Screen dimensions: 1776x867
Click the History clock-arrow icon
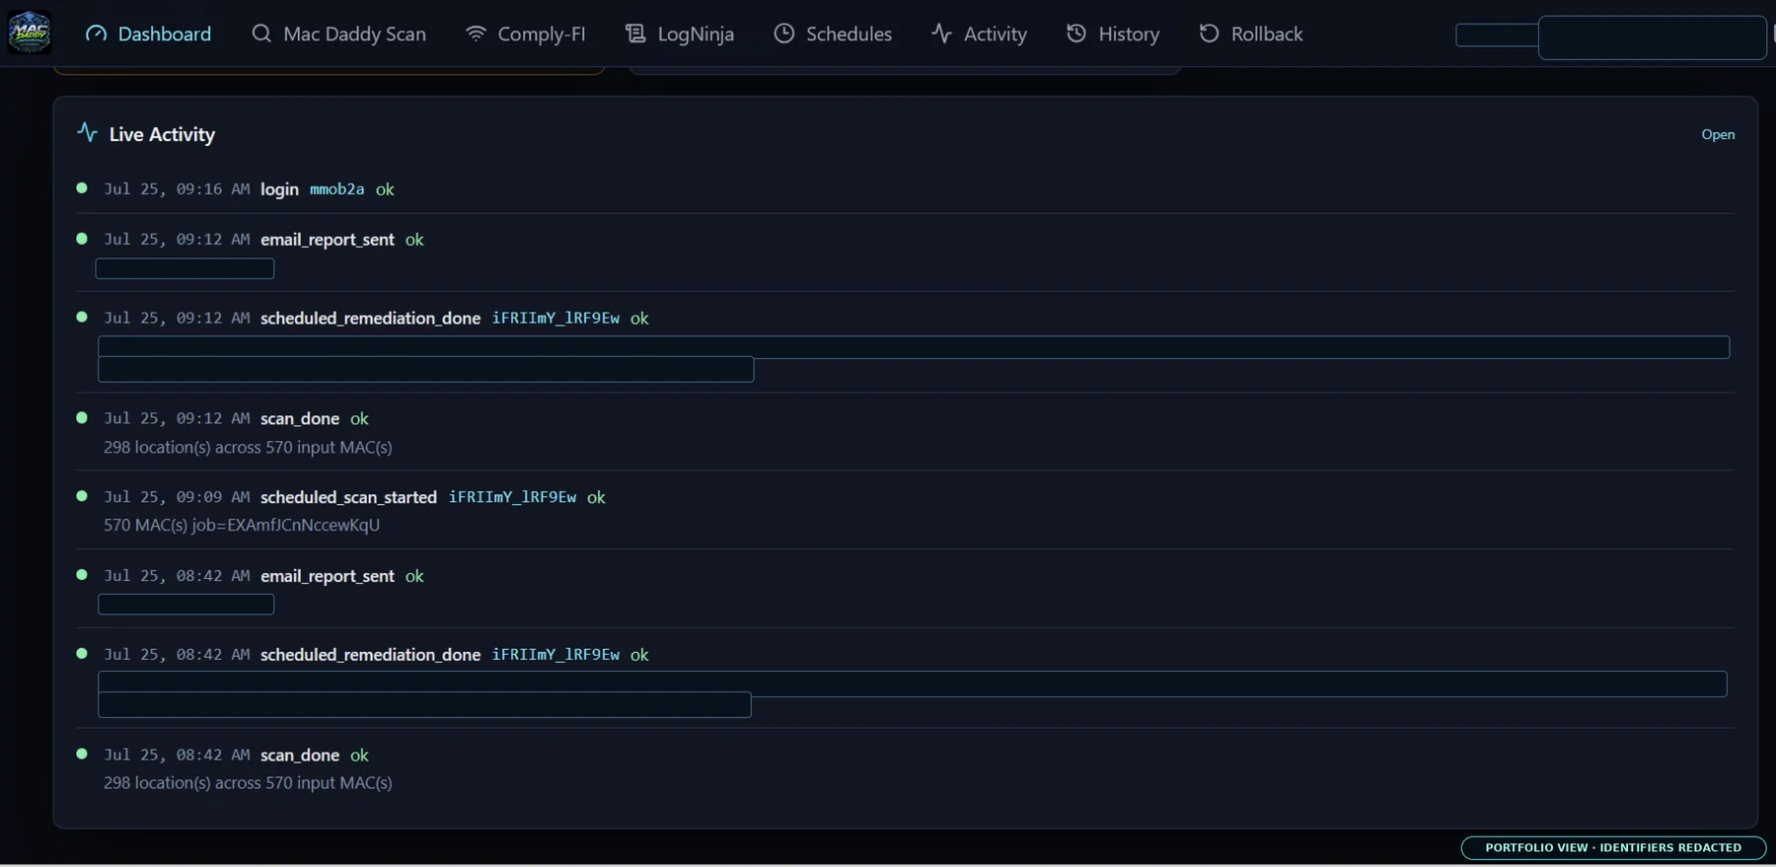click(1076, 34)
